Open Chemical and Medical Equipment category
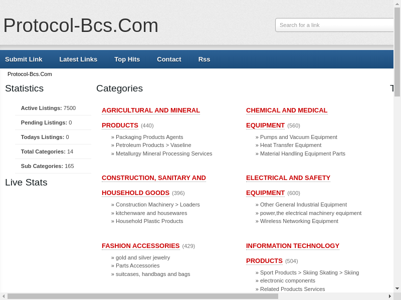401x300 pixels. [286, 110]
